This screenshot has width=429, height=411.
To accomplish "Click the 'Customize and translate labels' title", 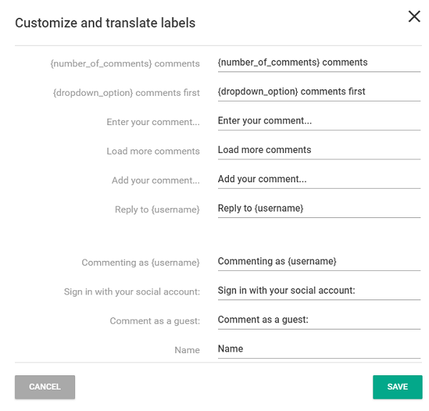I will 105,23.
